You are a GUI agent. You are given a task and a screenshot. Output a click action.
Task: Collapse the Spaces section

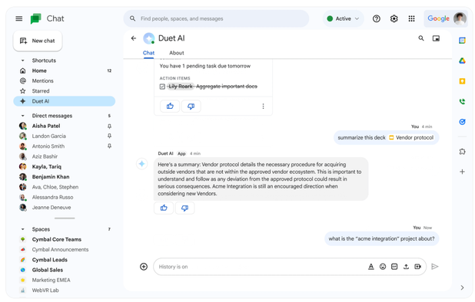click(22, 229)
